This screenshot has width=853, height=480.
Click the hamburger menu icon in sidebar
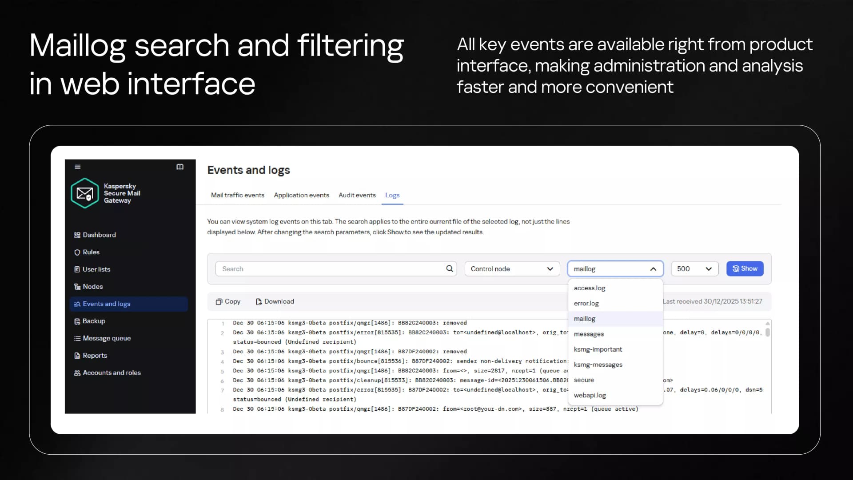click(78, 167)
